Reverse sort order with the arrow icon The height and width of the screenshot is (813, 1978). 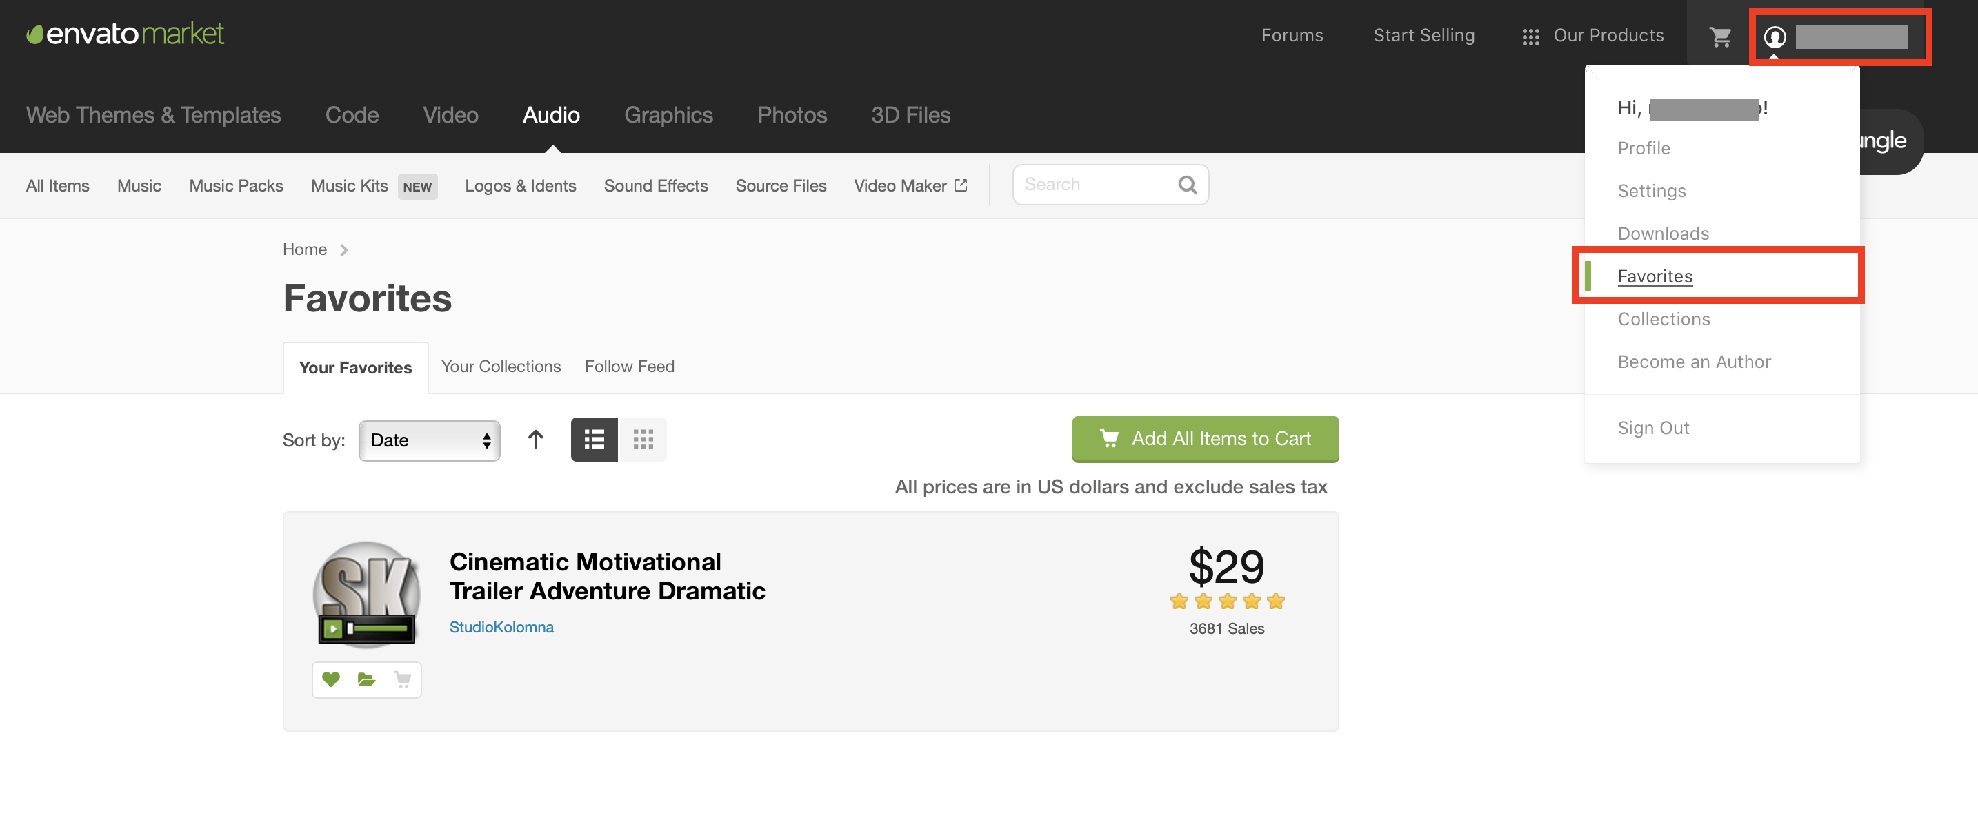tap(535, 440)
